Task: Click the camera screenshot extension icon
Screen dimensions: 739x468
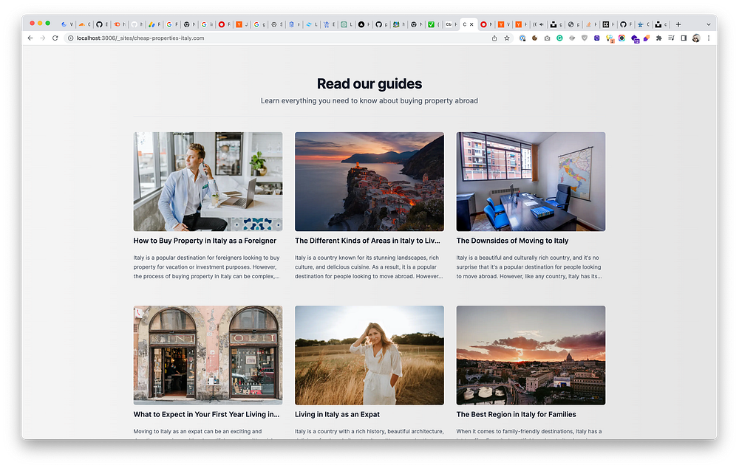Action: (x=547, y=38)
